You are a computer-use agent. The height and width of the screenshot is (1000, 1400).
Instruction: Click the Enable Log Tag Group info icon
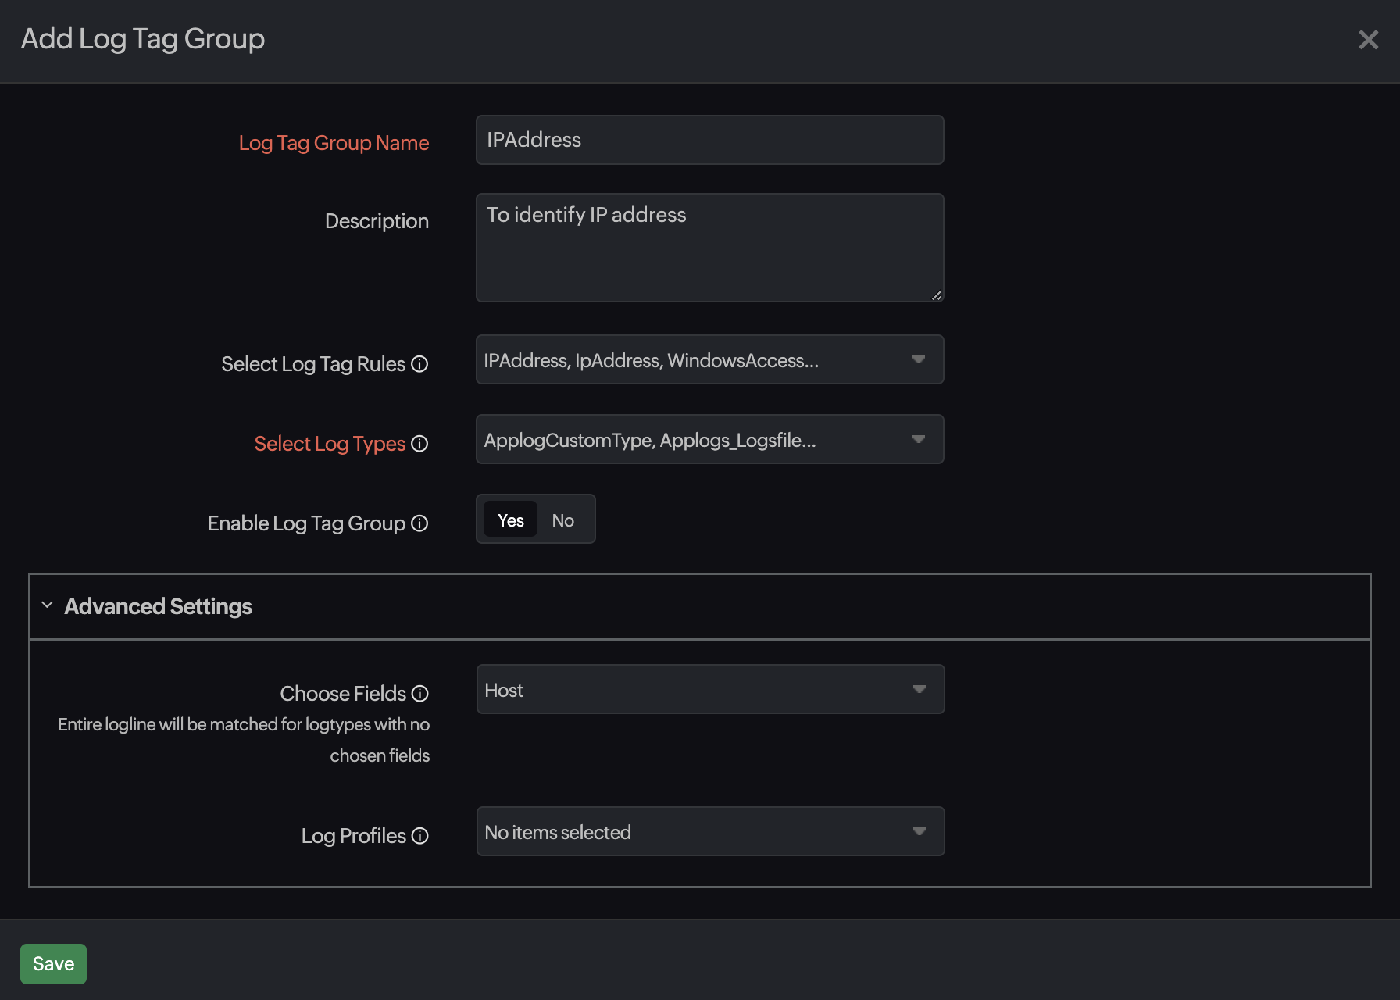420,523
